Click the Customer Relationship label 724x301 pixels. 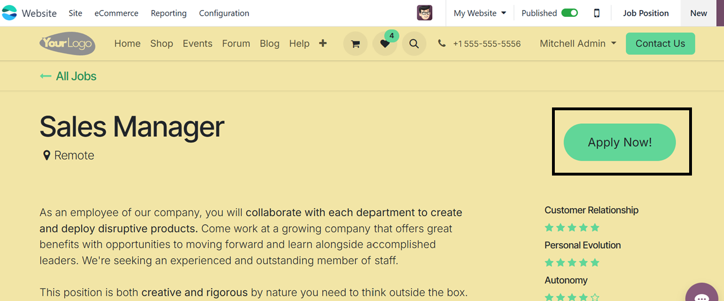click(591, 210)
